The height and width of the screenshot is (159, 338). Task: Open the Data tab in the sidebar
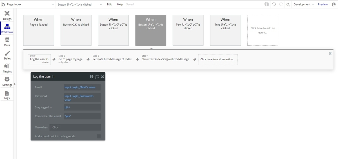coord(7,42)
